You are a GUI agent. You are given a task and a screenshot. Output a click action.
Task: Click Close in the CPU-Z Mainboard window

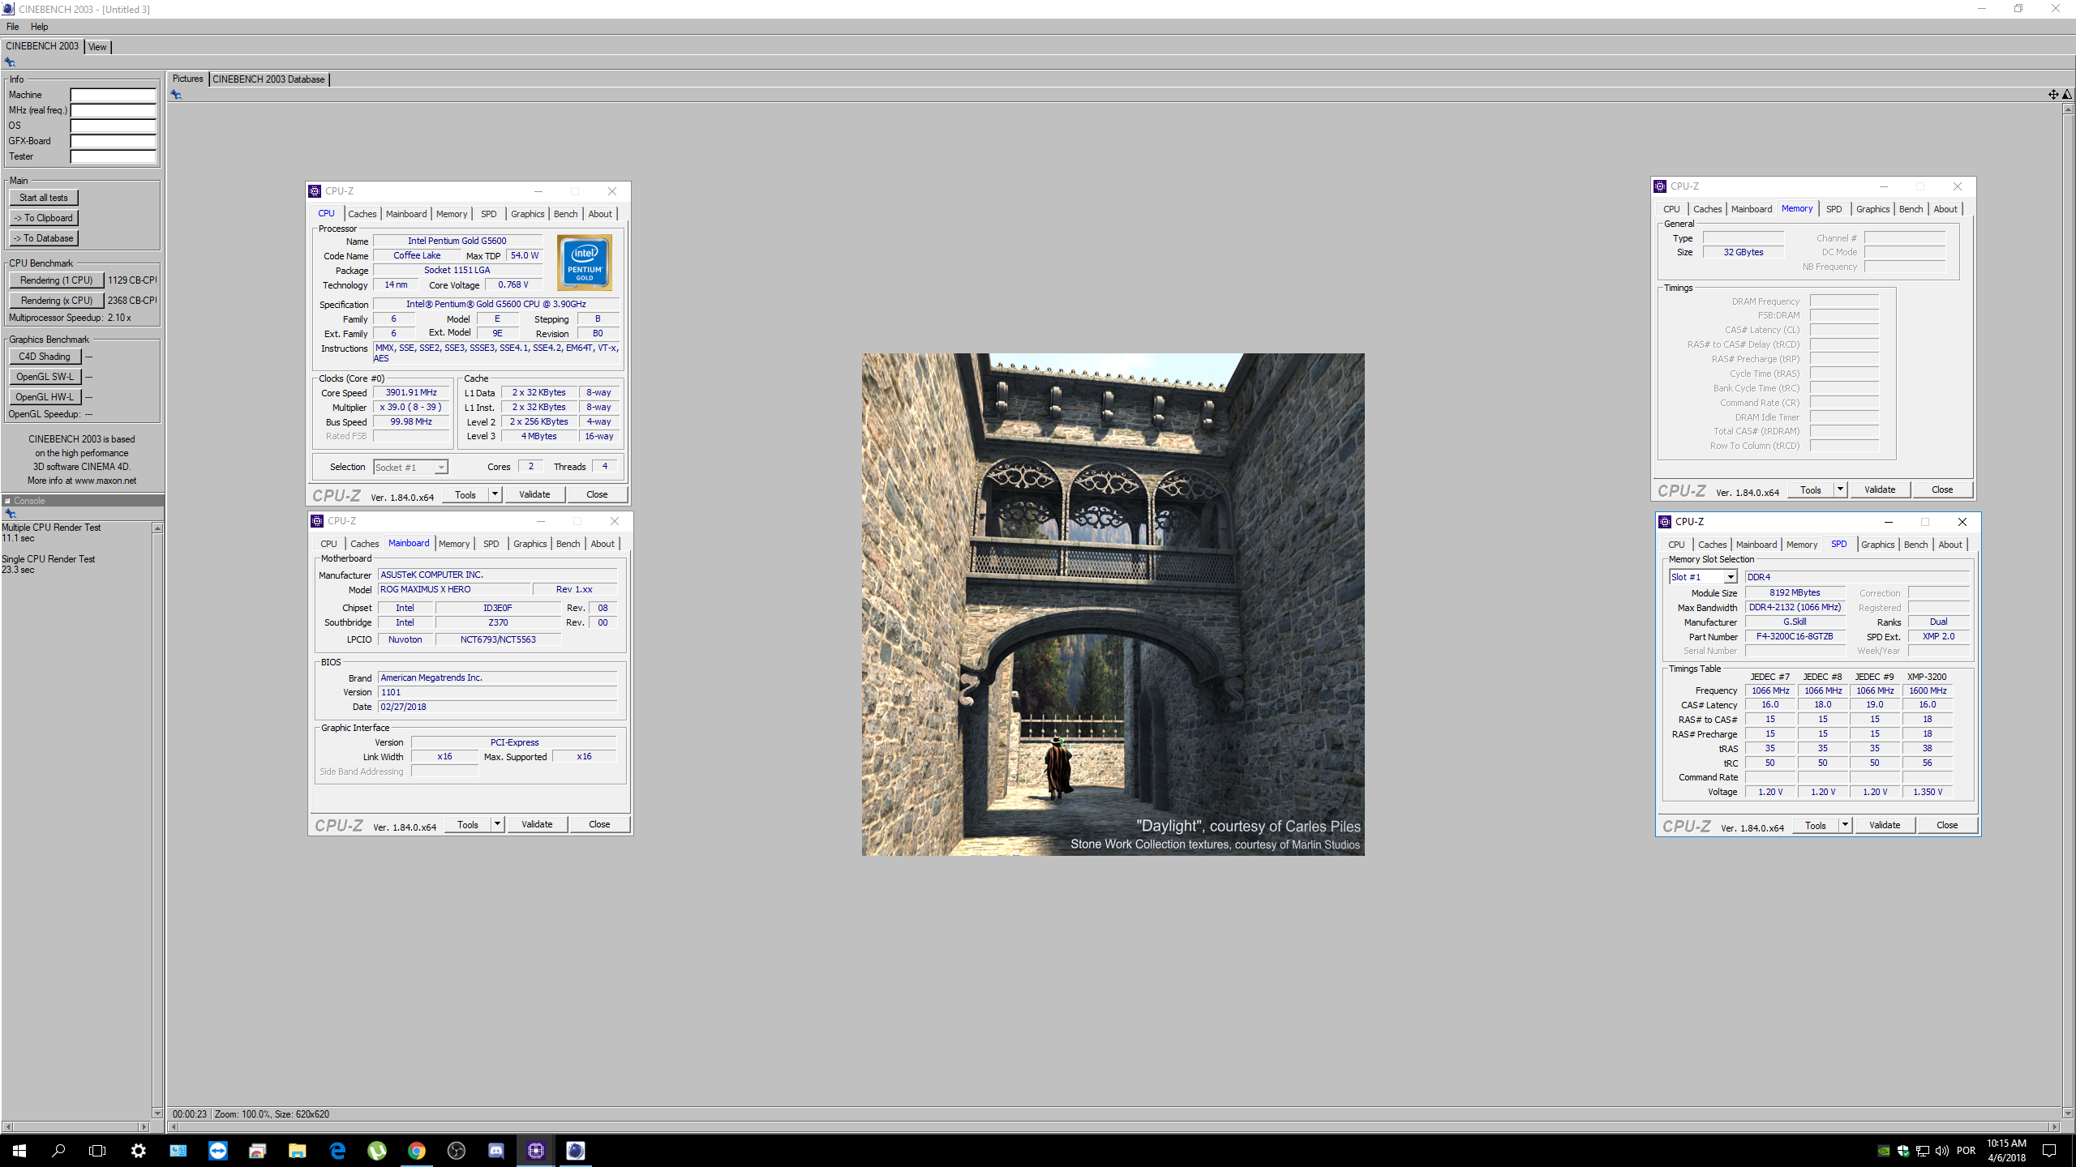click(x=599, y=824)
